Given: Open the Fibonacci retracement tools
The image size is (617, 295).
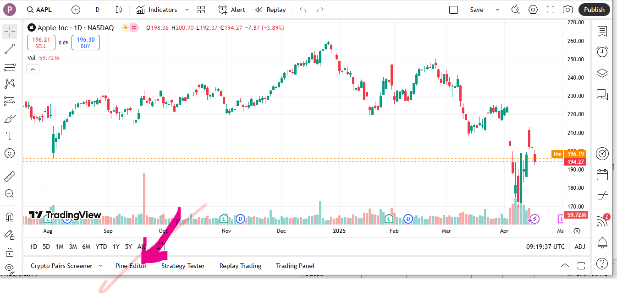Looking at the screenshot, I should pos(10,66).
